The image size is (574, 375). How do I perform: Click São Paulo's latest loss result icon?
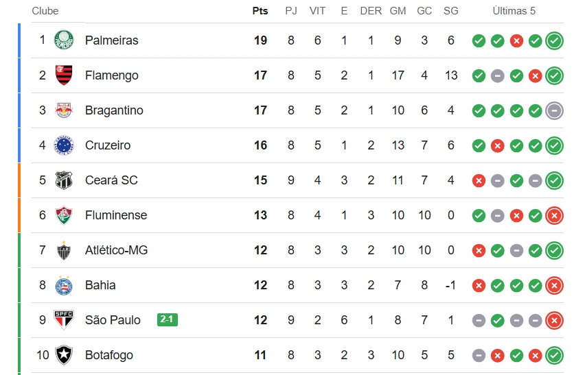(x=554, y=321)
